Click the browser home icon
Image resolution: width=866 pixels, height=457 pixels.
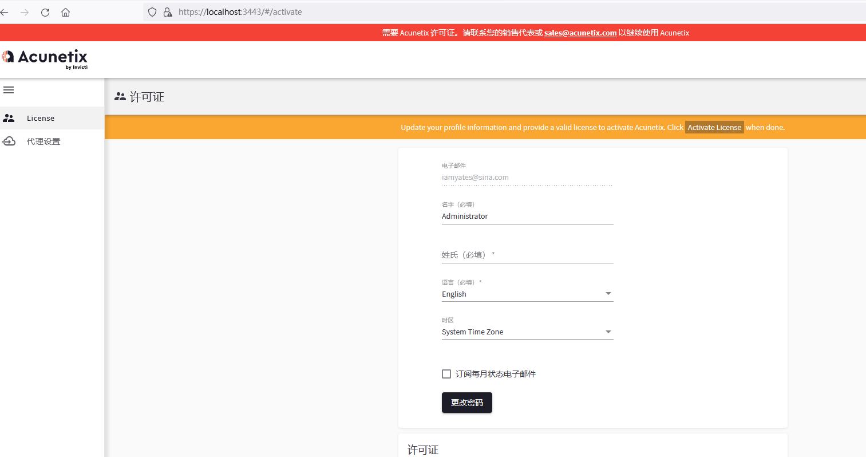tap(66, 12)
